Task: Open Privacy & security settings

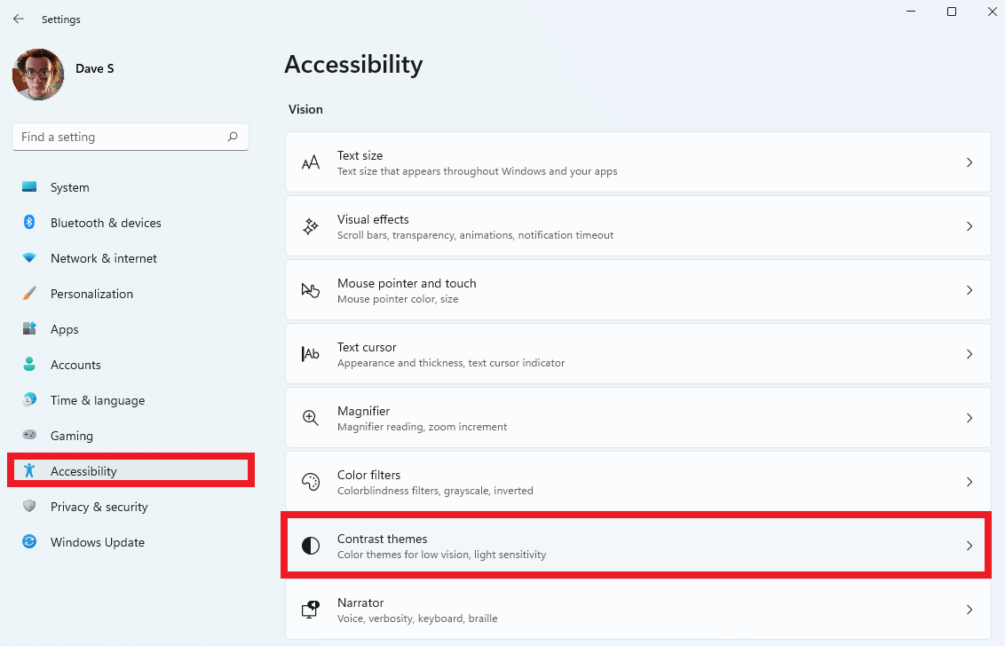Action: pos(99,507)
